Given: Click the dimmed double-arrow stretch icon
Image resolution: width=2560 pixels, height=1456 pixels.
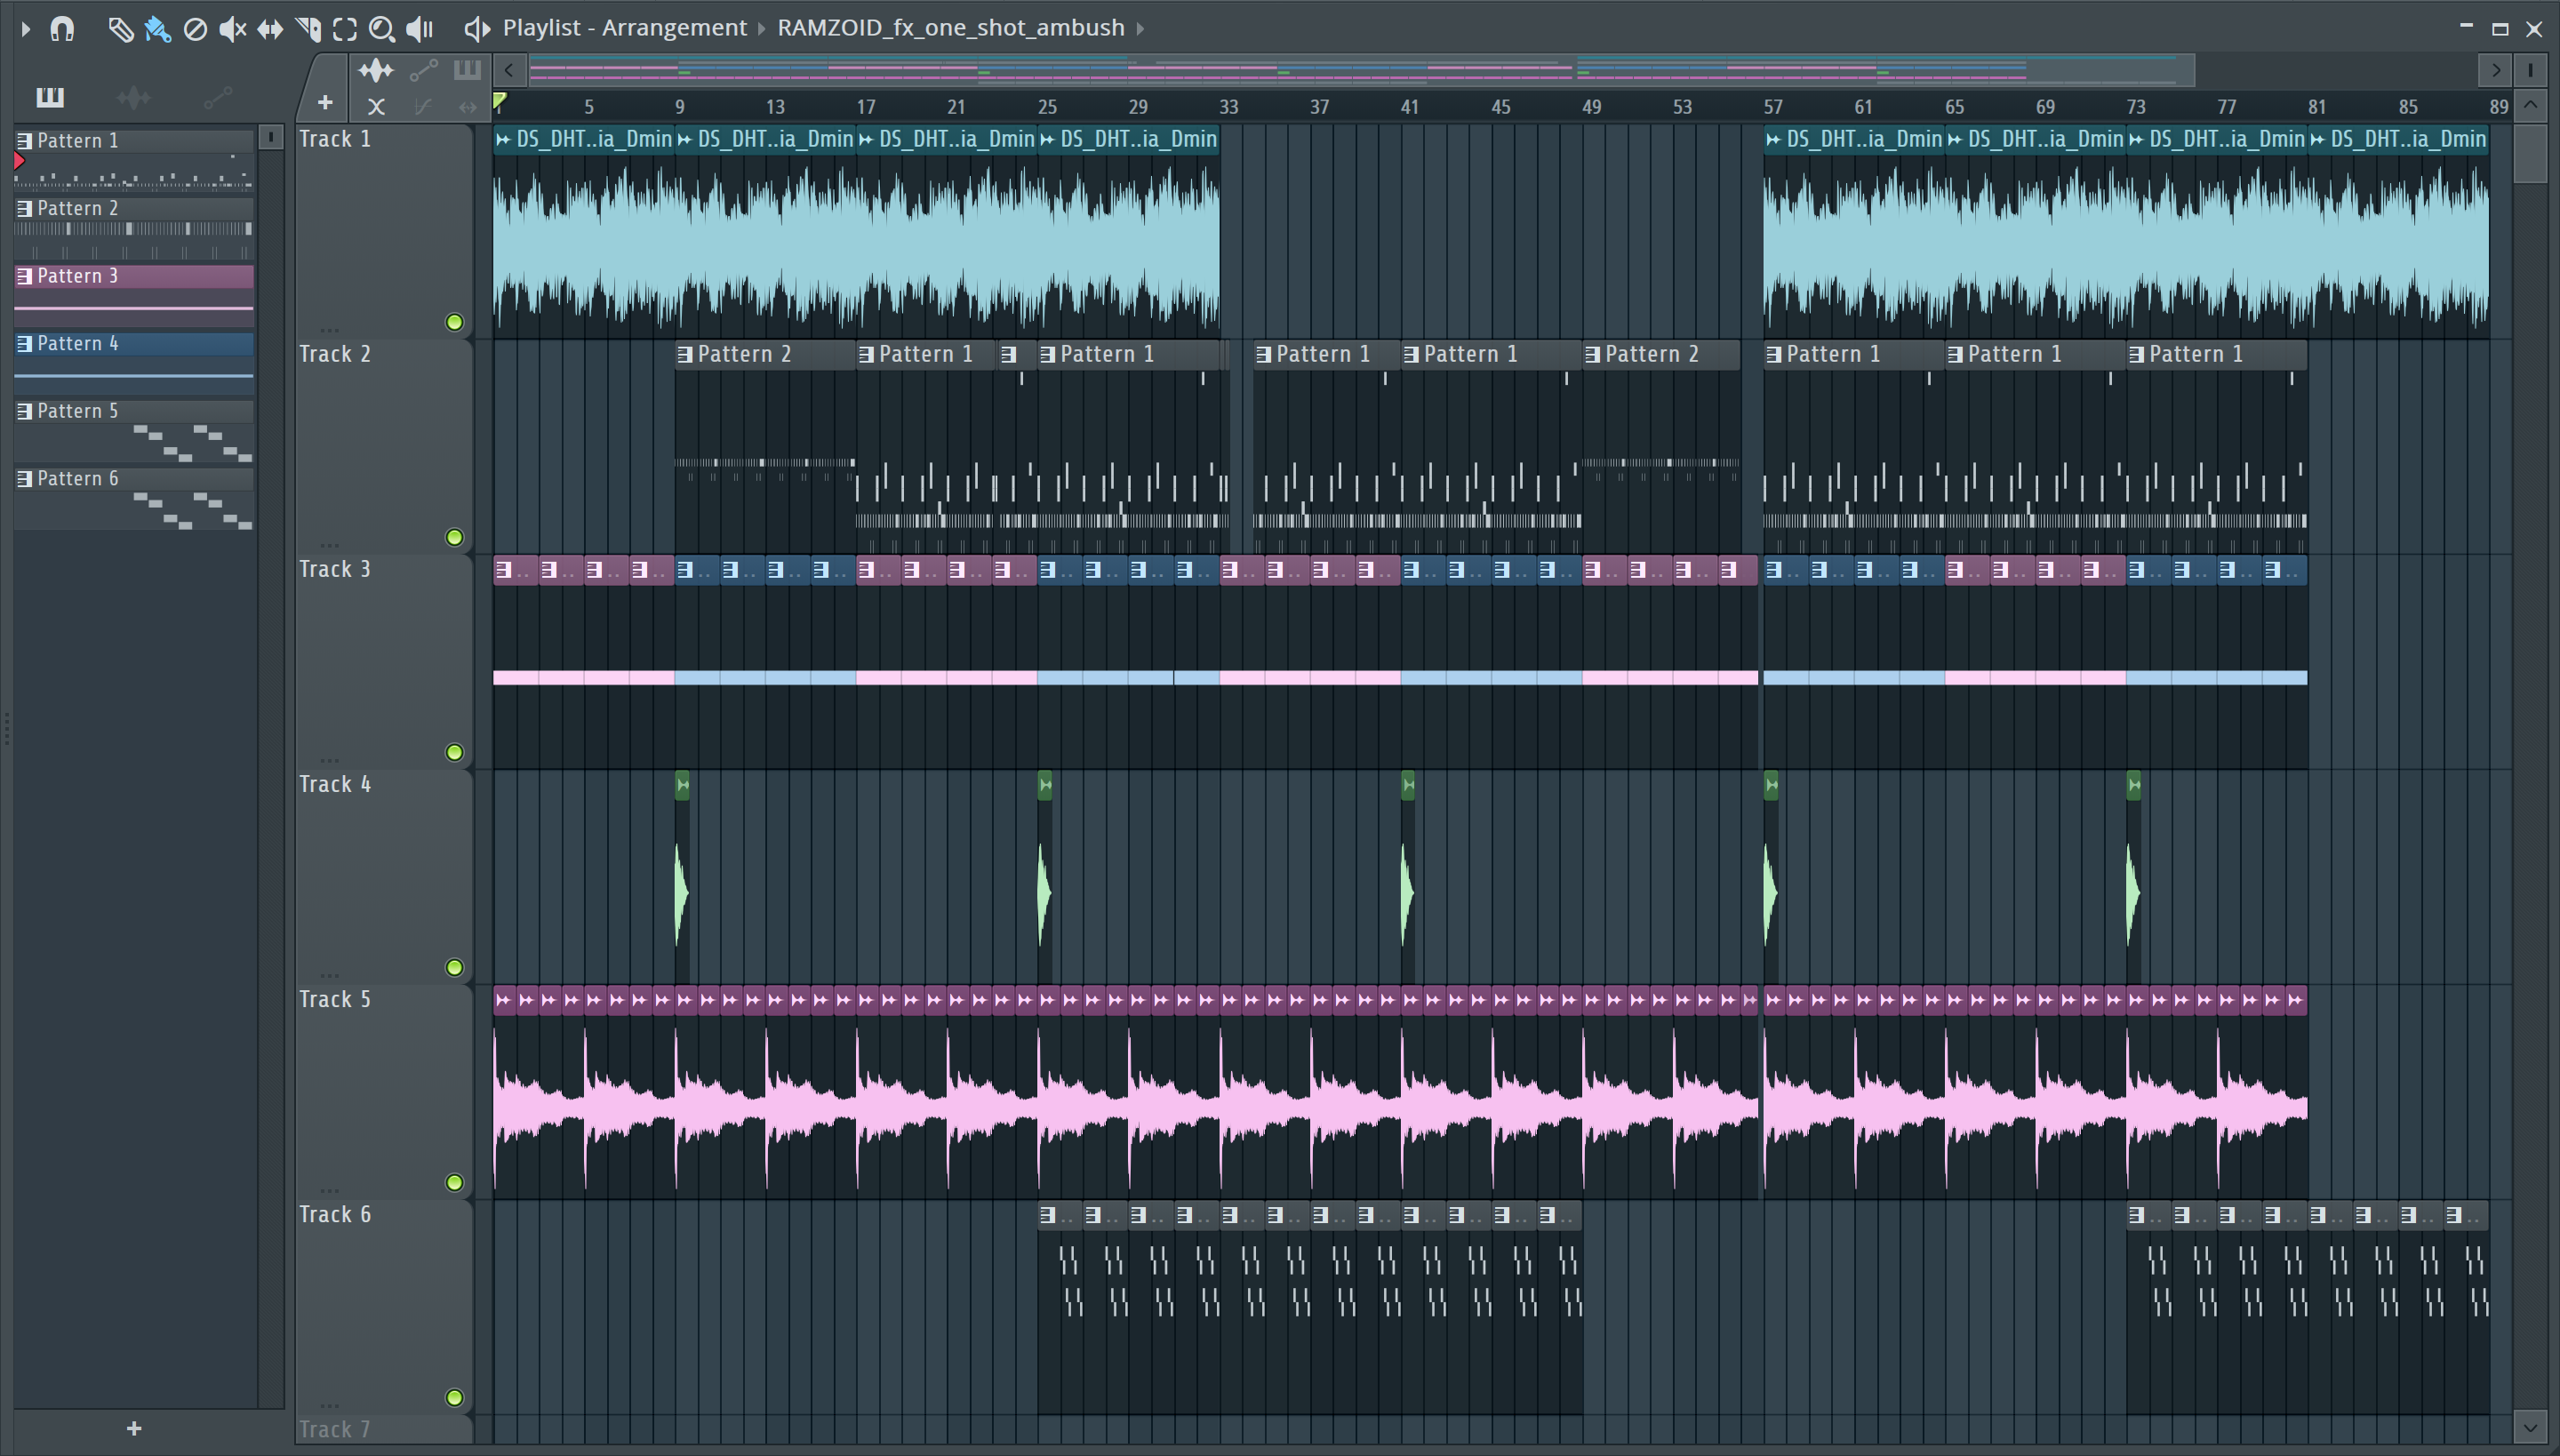Looking at the screenshot, I should (x=467, y=106).
